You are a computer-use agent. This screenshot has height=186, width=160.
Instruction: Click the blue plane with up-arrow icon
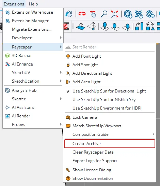point(81,26)
